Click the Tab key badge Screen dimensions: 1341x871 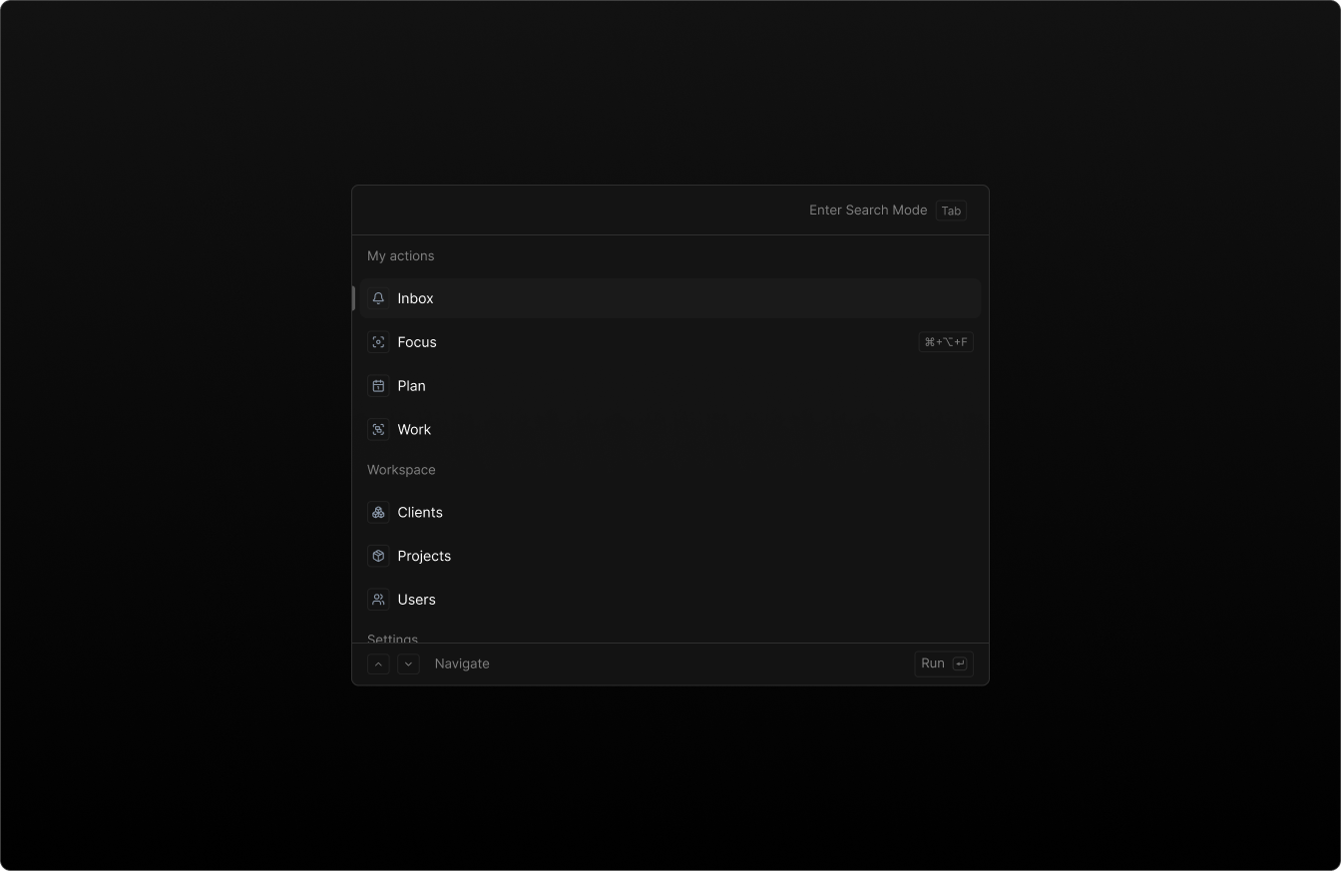click(x=950, y=211)
